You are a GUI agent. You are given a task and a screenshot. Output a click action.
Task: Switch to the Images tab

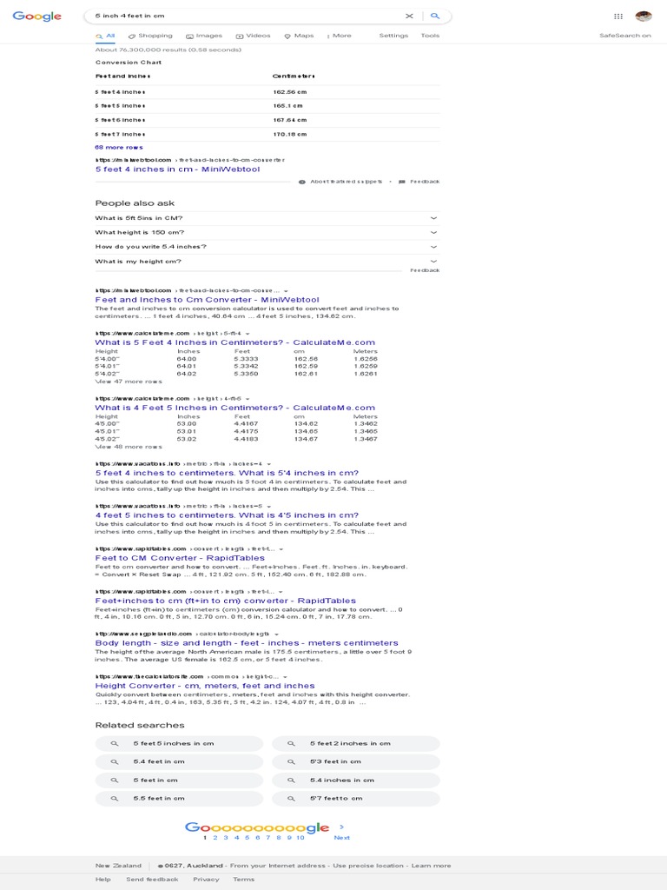click(x=204, y=36)
